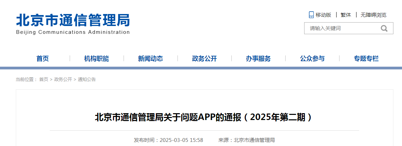Open the 机构职能 navigation item

coord(96,59)
